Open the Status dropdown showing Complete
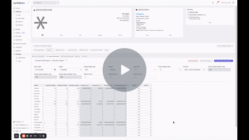Screen dimensions: 249x140 click(70, 70)
